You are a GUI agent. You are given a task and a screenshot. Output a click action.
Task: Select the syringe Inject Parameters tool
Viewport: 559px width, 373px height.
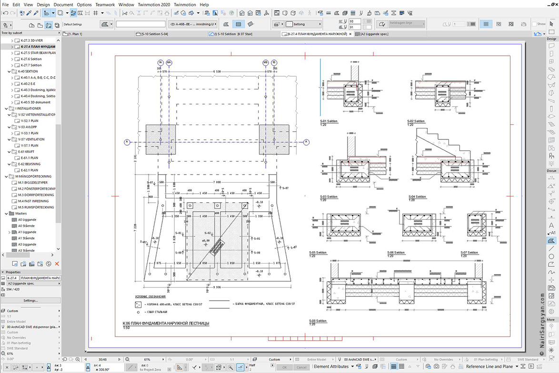coord(36,13)
